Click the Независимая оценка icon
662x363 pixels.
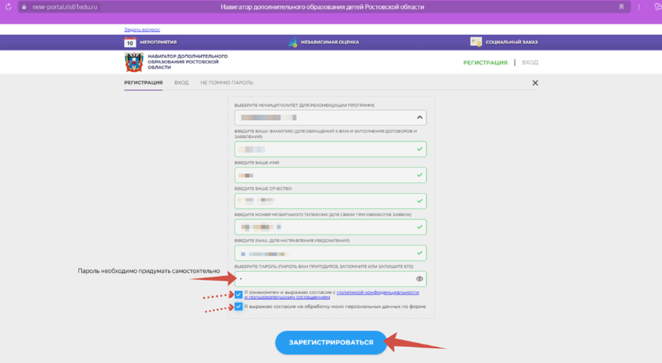(x=293, y=42)
